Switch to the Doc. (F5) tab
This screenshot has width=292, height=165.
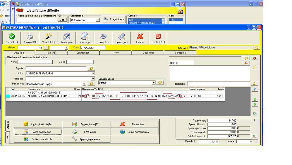[x=19, y=53]
